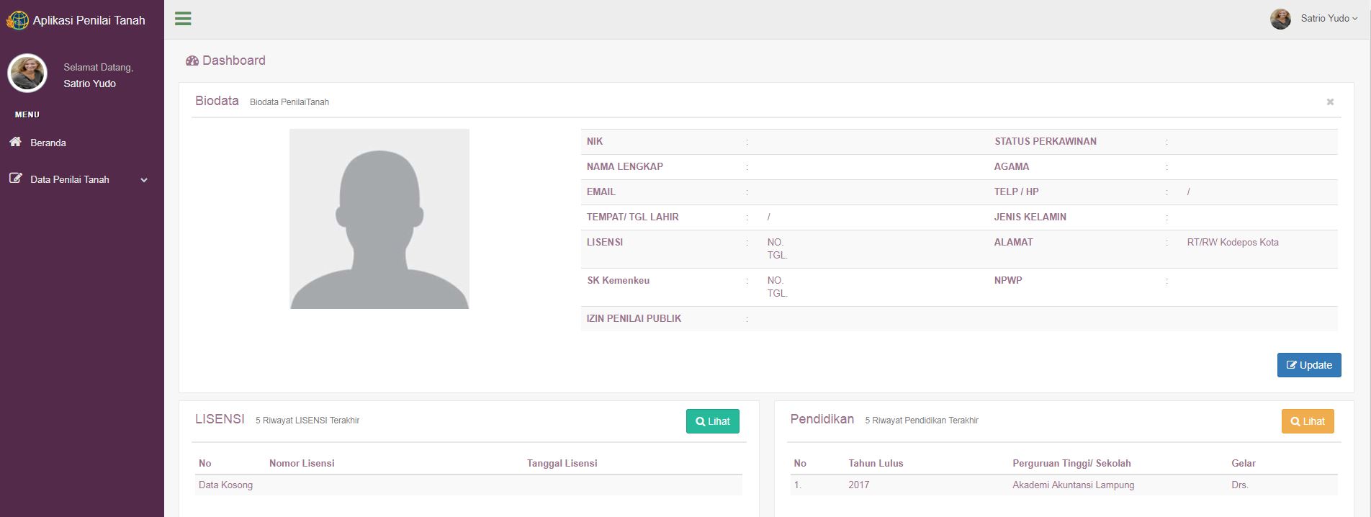Expand the Data Penilai Tanah chevron

coord(144,180)
